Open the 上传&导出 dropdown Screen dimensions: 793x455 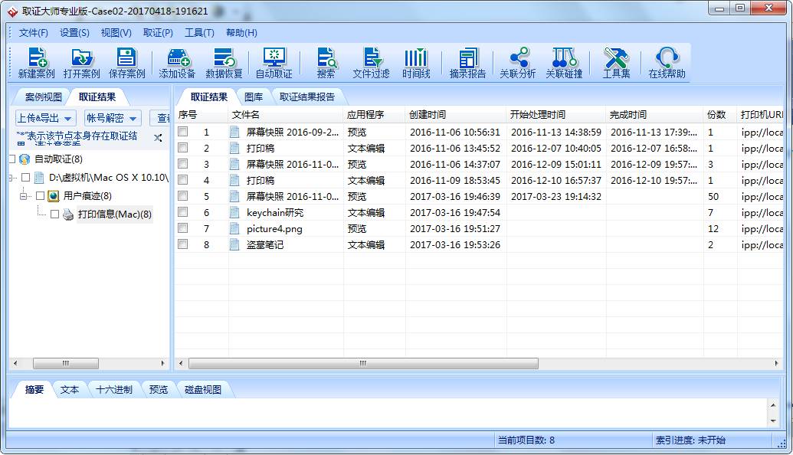46,118
